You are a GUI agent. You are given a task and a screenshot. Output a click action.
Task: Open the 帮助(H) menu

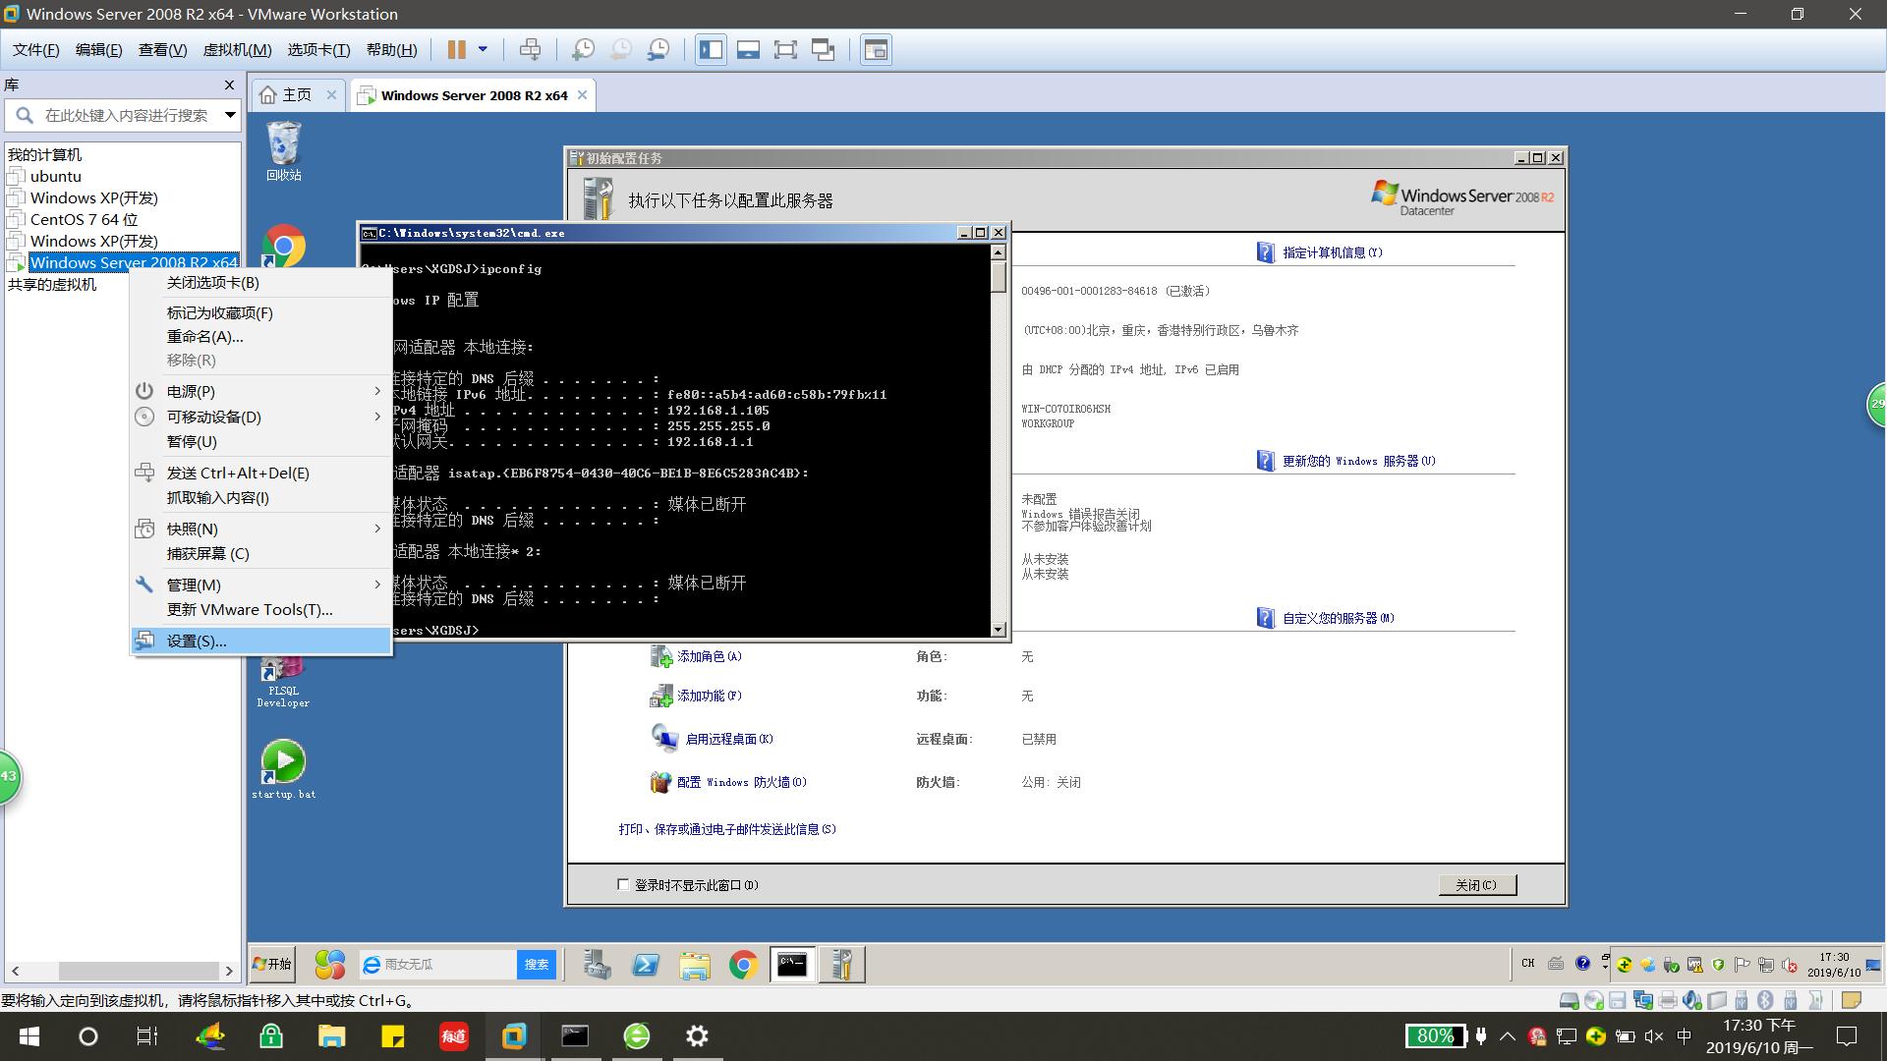coord(391,49)
